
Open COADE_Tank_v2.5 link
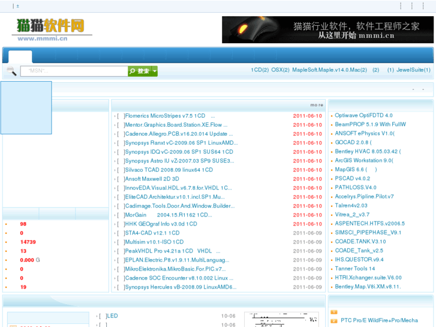pyautogui.click(x=359, y=250)
